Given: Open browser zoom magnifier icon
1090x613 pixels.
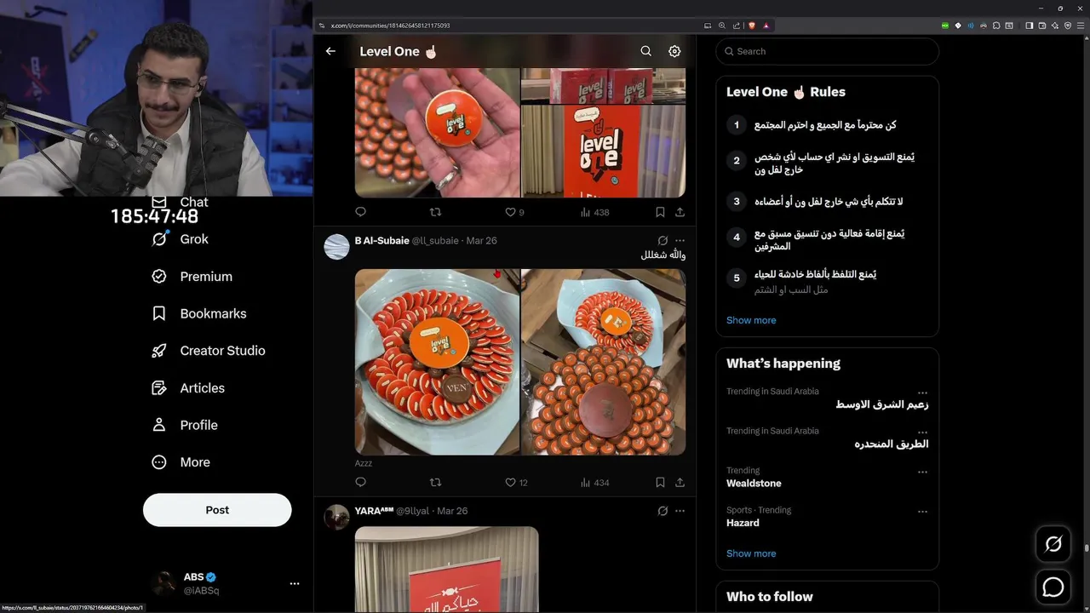Looking at the screenshot, I should [x=722, y=26].
